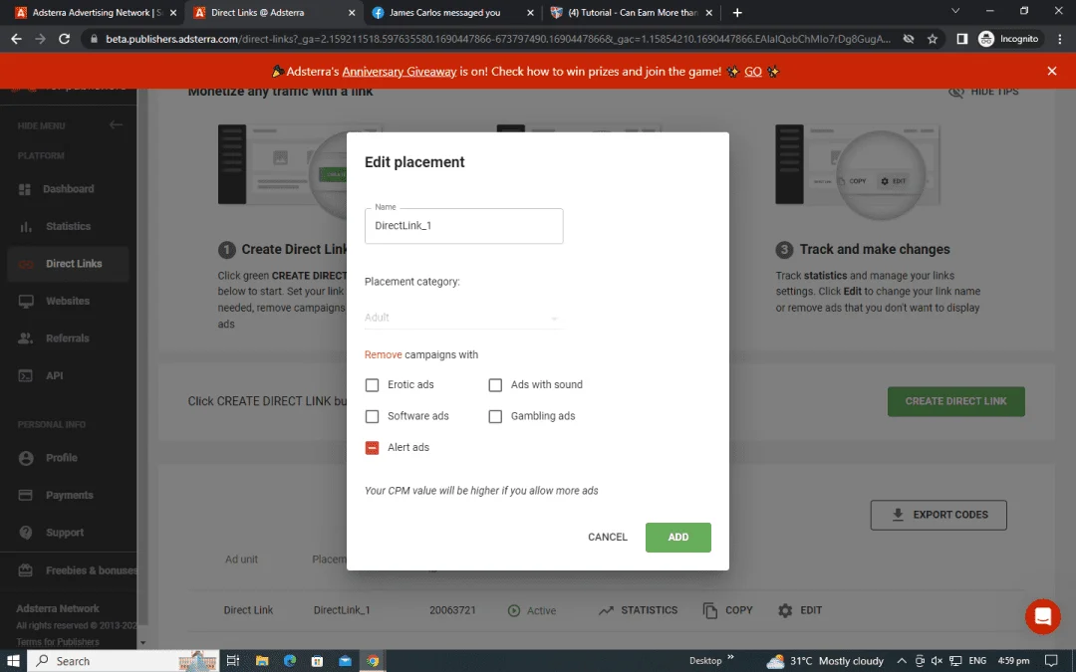Toggle browser side panel icon

tap(962, 39)
